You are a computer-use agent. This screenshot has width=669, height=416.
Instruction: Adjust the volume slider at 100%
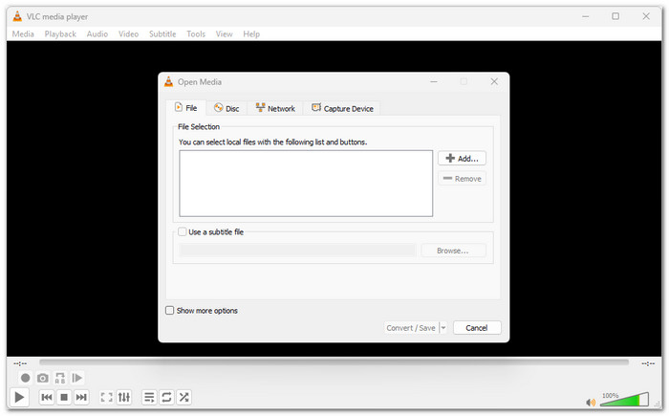tap(624, 400)
